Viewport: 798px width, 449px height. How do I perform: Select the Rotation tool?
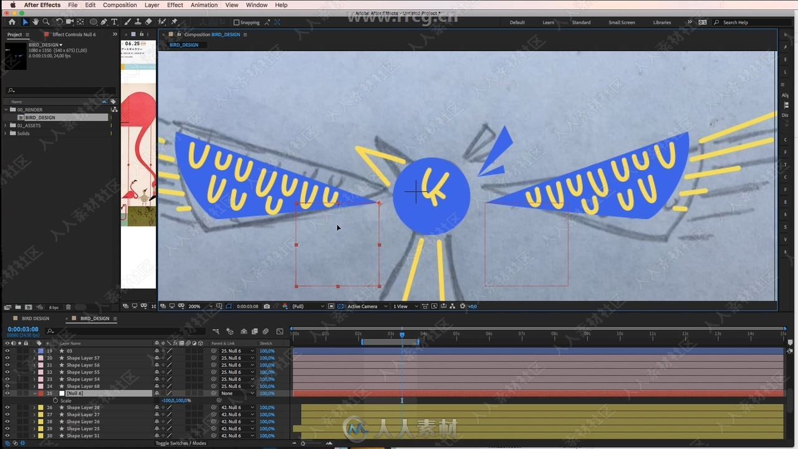[59, 22]
